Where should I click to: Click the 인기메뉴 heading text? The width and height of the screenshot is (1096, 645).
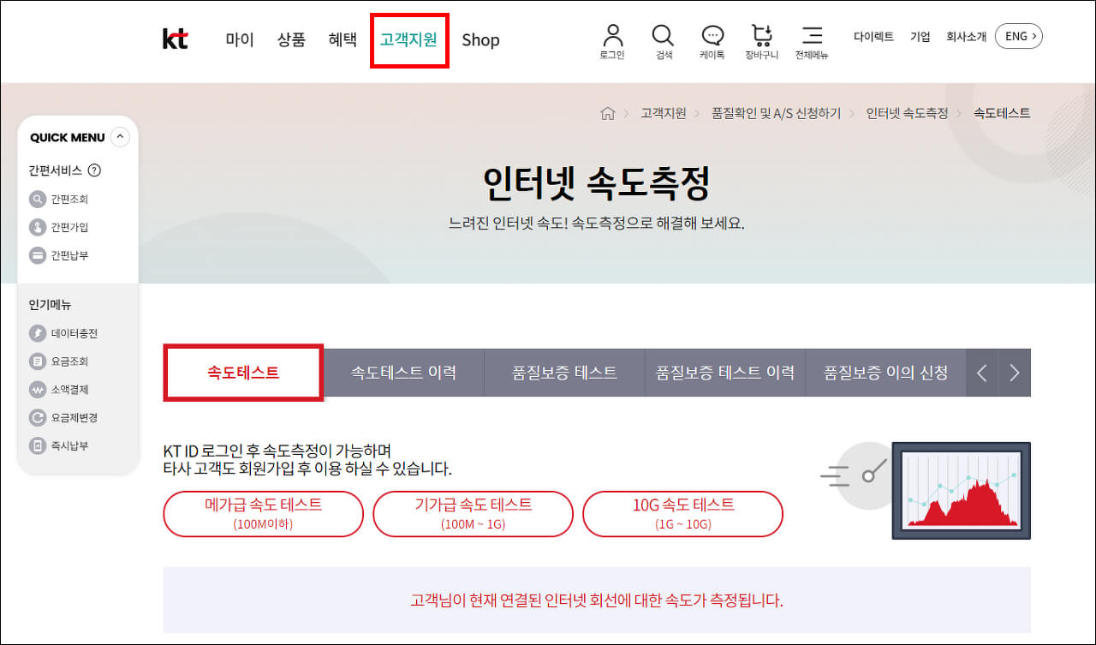50,304
